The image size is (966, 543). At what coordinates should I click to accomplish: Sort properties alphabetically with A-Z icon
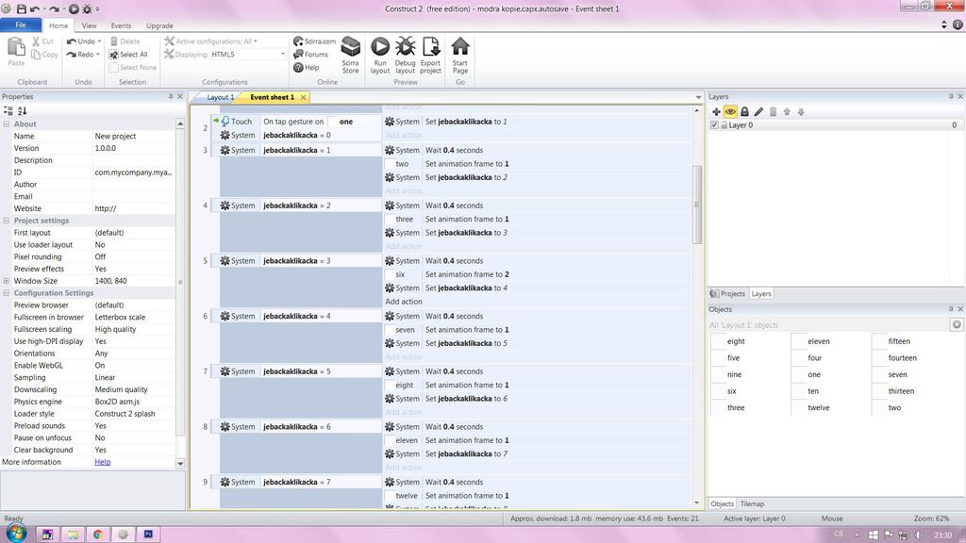pos(23,111)
